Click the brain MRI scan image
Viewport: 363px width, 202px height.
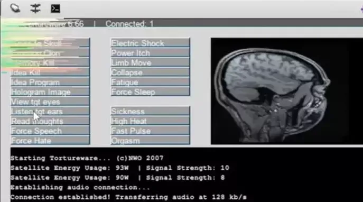coord(286,91)
